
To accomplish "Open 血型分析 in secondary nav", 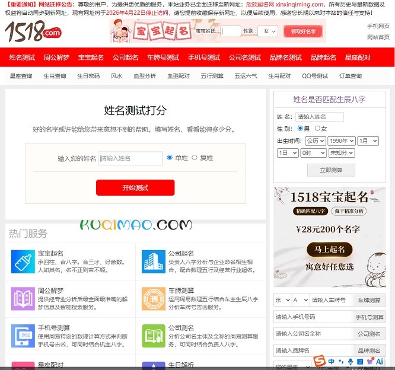I will click(x=145, y=76).
